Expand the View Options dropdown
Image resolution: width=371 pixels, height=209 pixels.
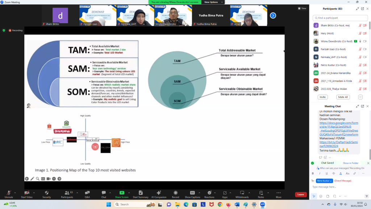pos(212,2)
